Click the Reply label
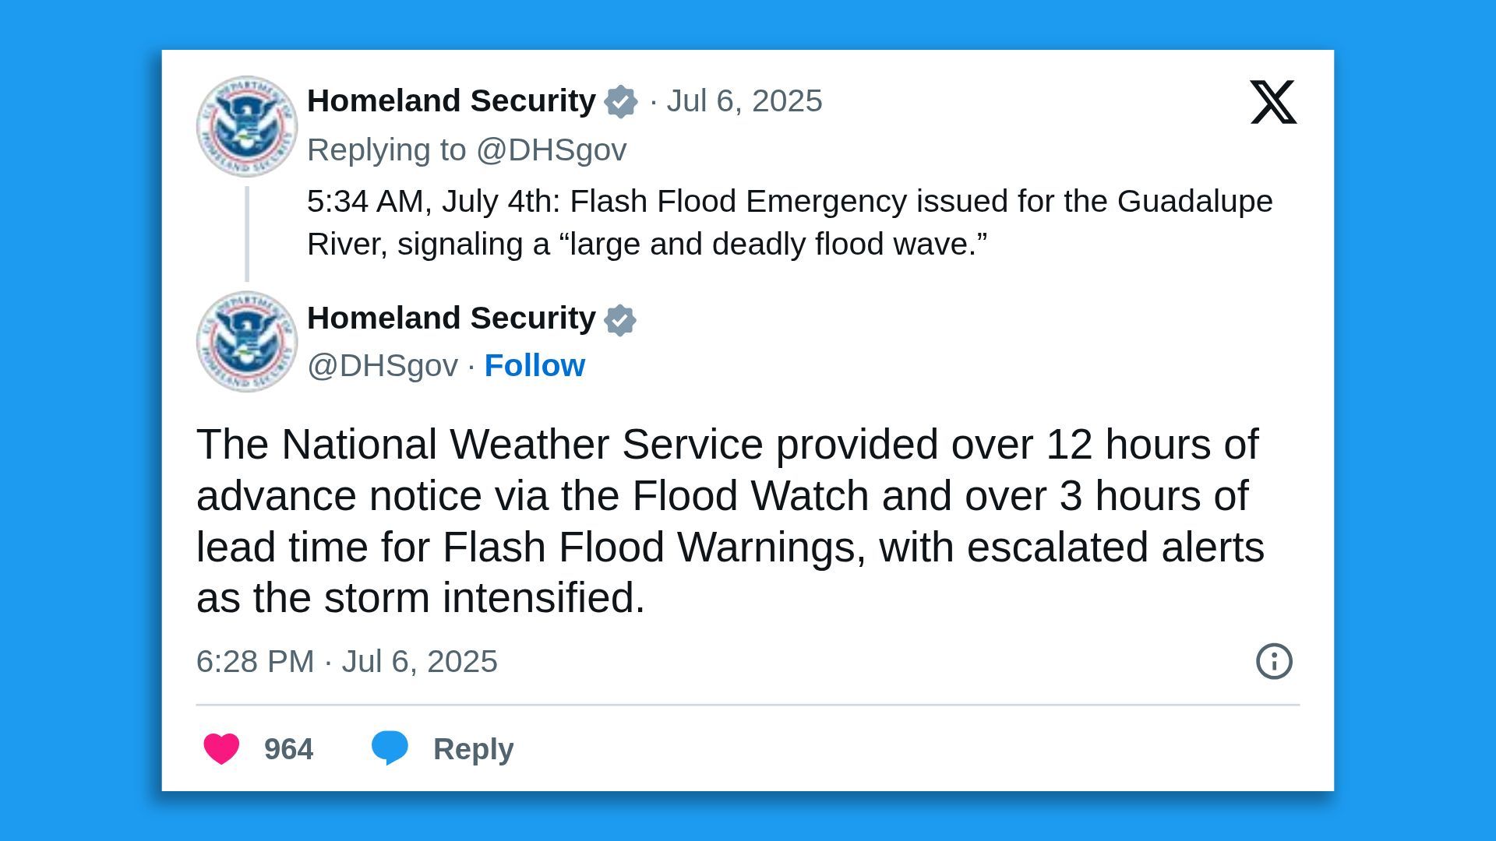1496x841 pixels. point(472,749)
